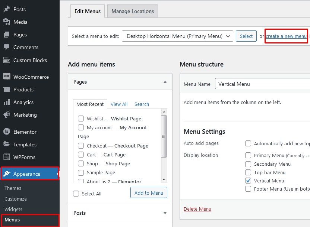The width and height of the screenshot is (310, 227).
Task: Click the Add to Menu button
Action: [149, 193]
